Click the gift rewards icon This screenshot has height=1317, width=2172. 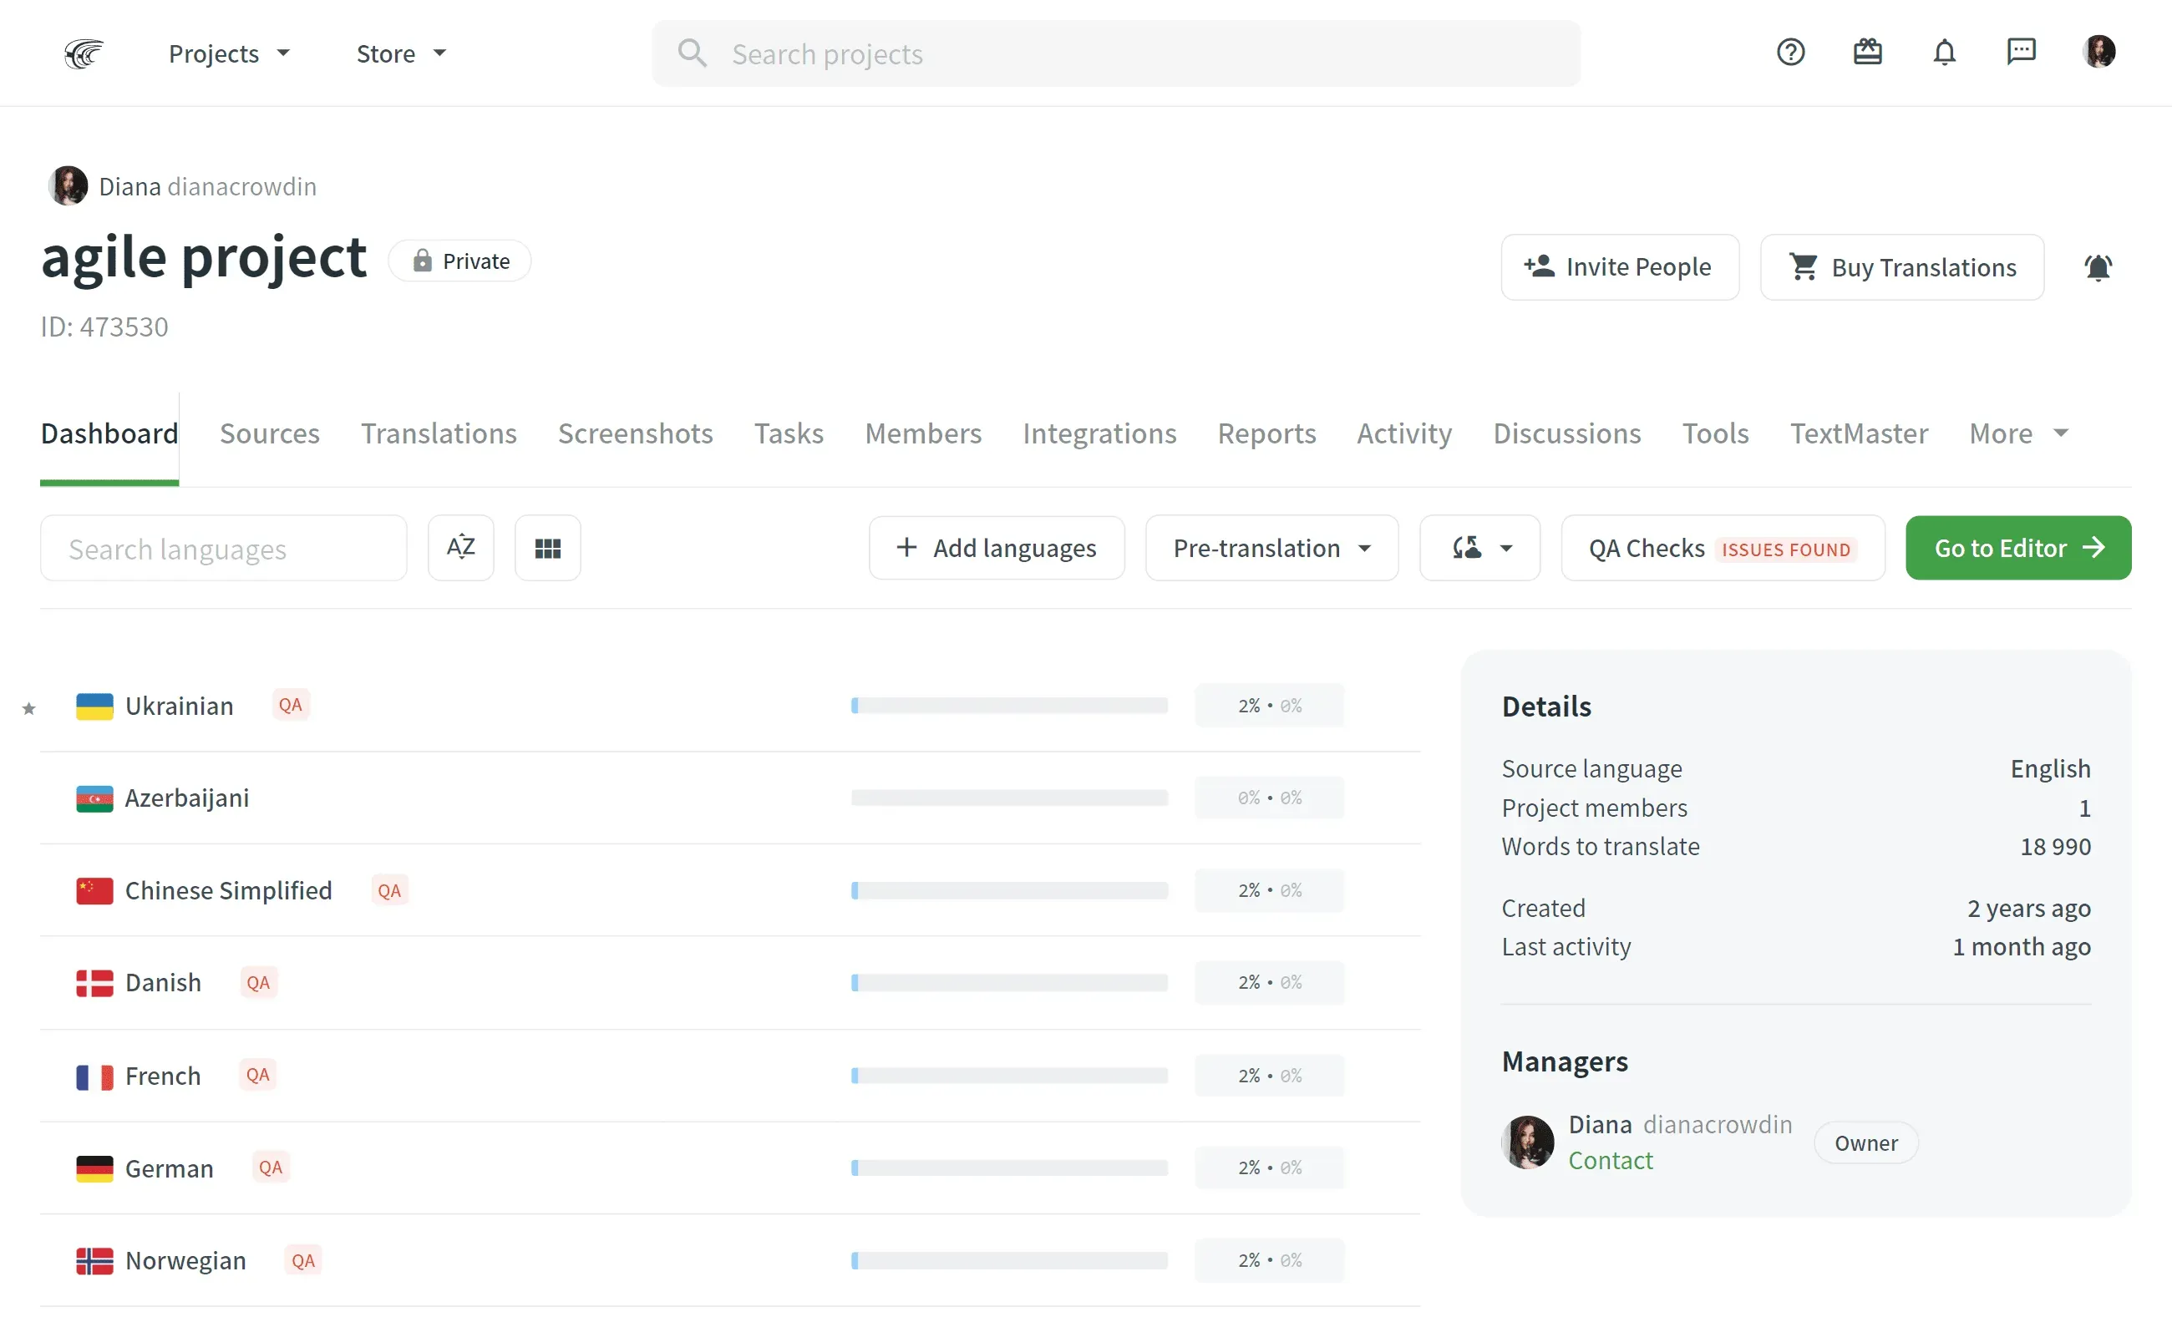[x=1867, y=53]
